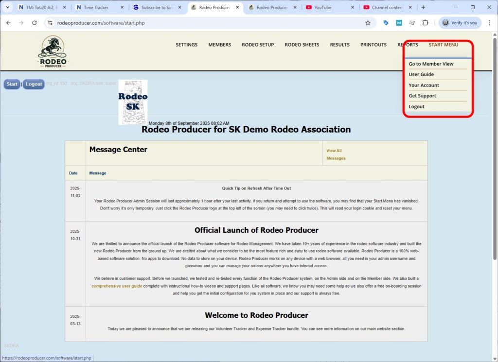Click the Rodeo Producer horse logo
This screenshot has height=362, width=498.
coord(53,50)
